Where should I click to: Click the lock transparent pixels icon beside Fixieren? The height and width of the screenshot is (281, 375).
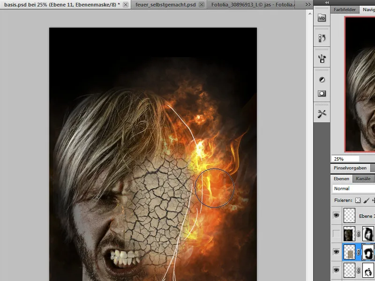[x=357, y=200]
